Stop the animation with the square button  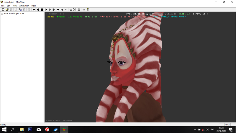tap(42, 9)
